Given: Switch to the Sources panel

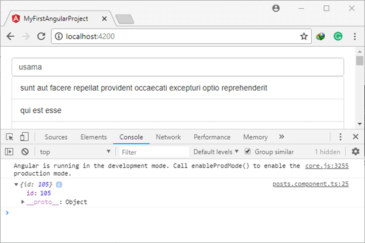Looking at the screenshot, I should tap(56, 137).
